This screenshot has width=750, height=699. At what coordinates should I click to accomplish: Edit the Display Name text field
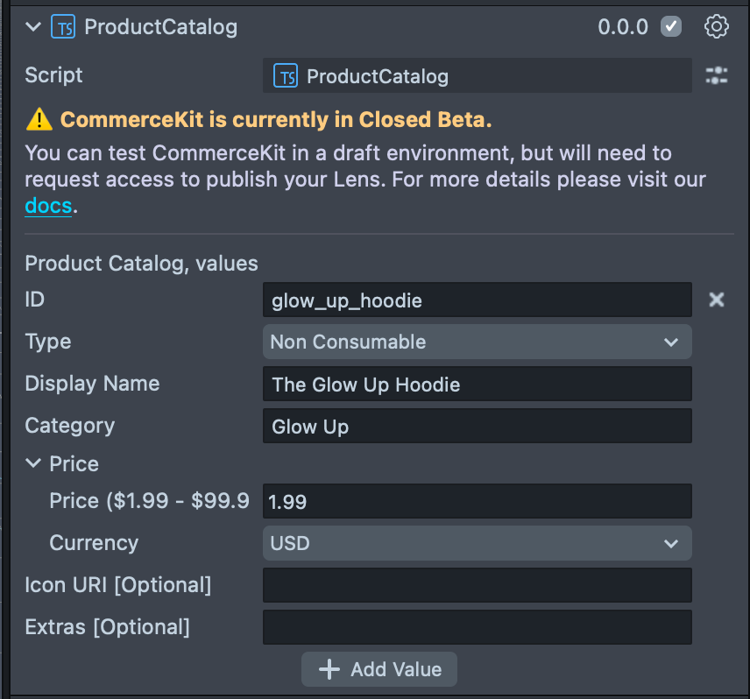(x=477, y=384)
